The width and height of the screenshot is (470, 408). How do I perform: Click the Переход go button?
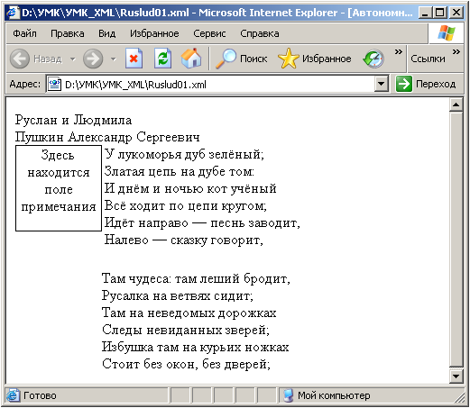click(426, 84)
